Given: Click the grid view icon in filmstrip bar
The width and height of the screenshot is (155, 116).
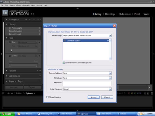Looking at the screenshot, I should [x=3, y=93].
